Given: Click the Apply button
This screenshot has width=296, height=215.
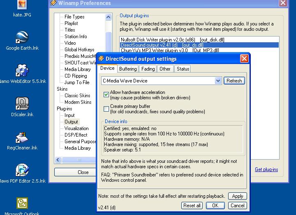Looking at the screenshot, I should (238, 196).
